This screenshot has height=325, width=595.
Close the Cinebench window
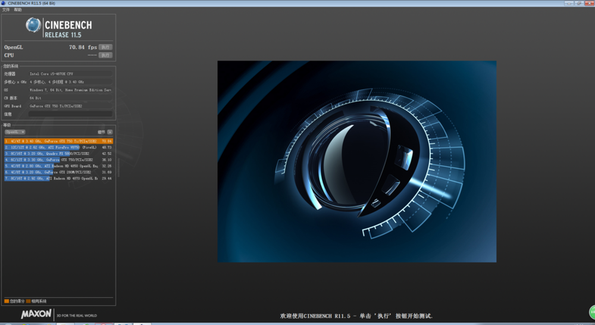point(589,3)
